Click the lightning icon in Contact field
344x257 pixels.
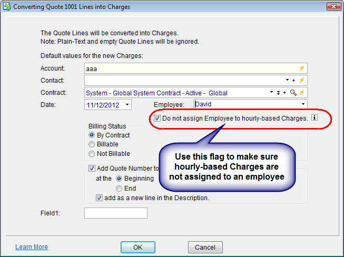[x=302, y=81]
